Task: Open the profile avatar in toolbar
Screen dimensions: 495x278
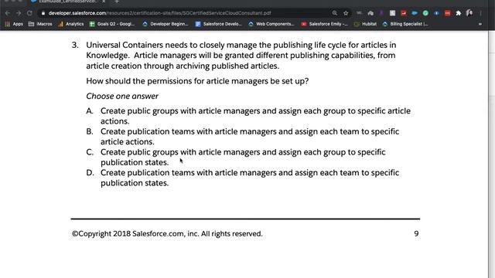Action: pyautogui.click(x=469, y=13)
